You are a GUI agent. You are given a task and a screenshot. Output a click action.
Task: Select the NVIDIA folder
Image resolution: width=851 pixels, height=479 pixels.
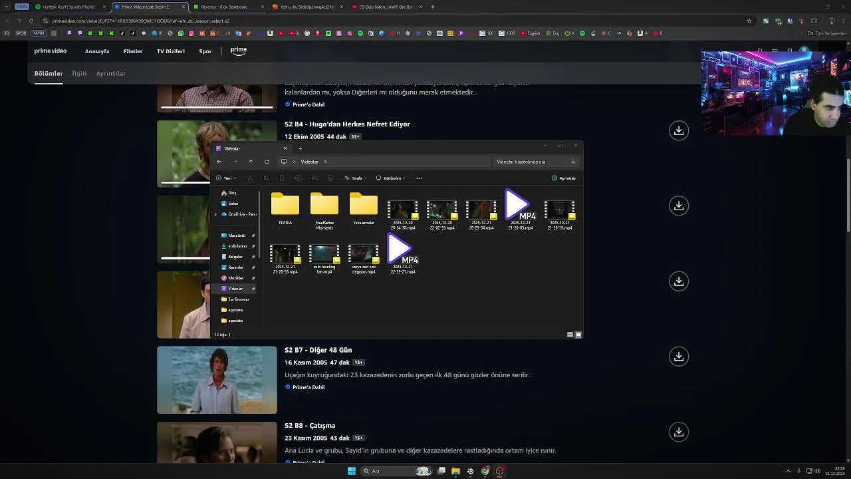pos(285,209)
